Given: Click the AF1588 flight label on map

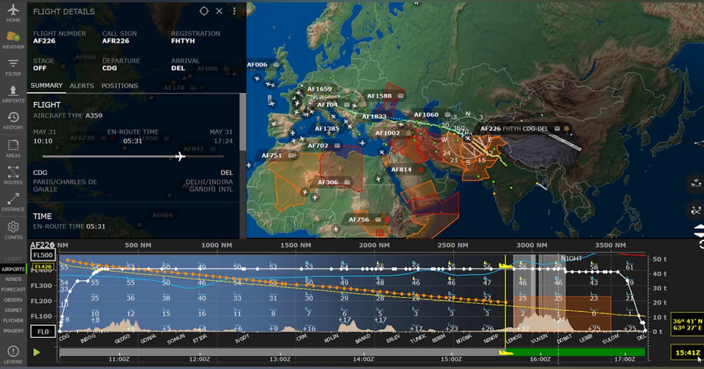Looking at the screenshot, I should click(380, 96).
